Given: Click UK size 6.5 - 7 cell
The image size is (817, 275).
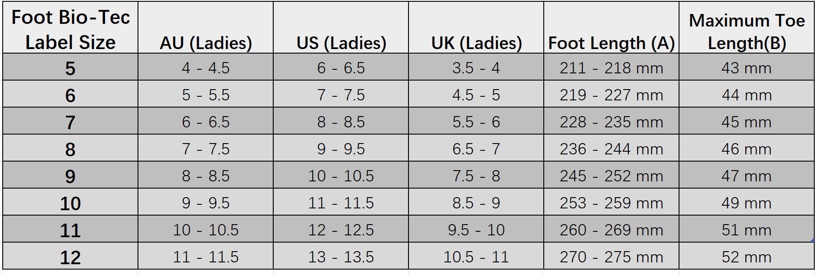Looking at the screenshot, I should [476, 148].
